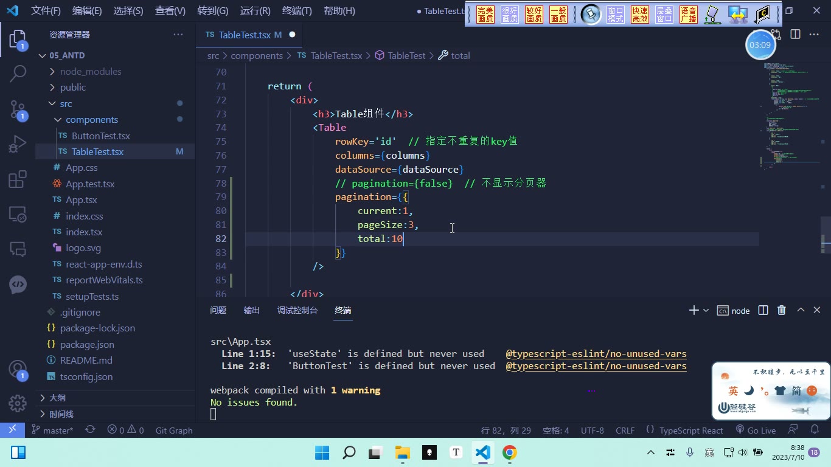Image resolution: width=831 pixels, height=467 pixels.
Task: Switch to 问题 panel tab
Action: point(218,310)
